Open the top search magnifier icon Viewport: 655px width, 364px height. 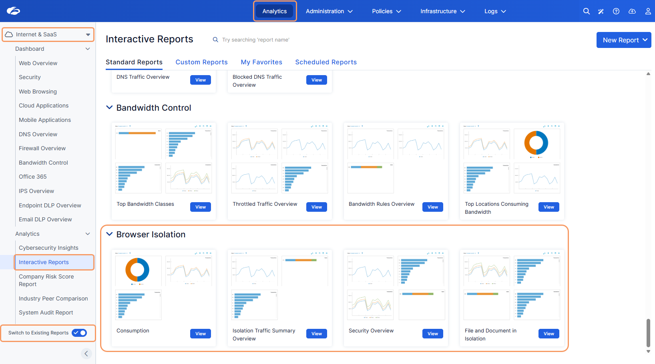click(x=587, y=11)
